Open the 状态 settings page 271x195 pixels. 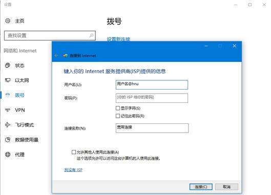point(20,66)
